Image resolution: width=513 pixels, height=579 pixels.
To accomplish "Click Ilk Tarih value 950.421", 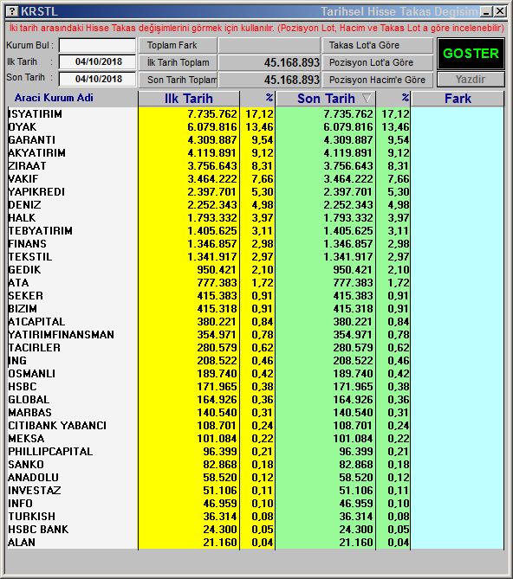I will click(217, 270).
